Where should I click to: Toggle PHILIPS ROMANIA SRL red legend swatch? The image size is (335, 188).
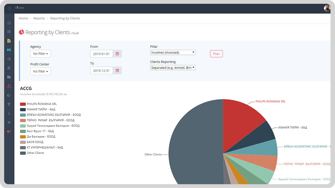click(x=23, y=104)
